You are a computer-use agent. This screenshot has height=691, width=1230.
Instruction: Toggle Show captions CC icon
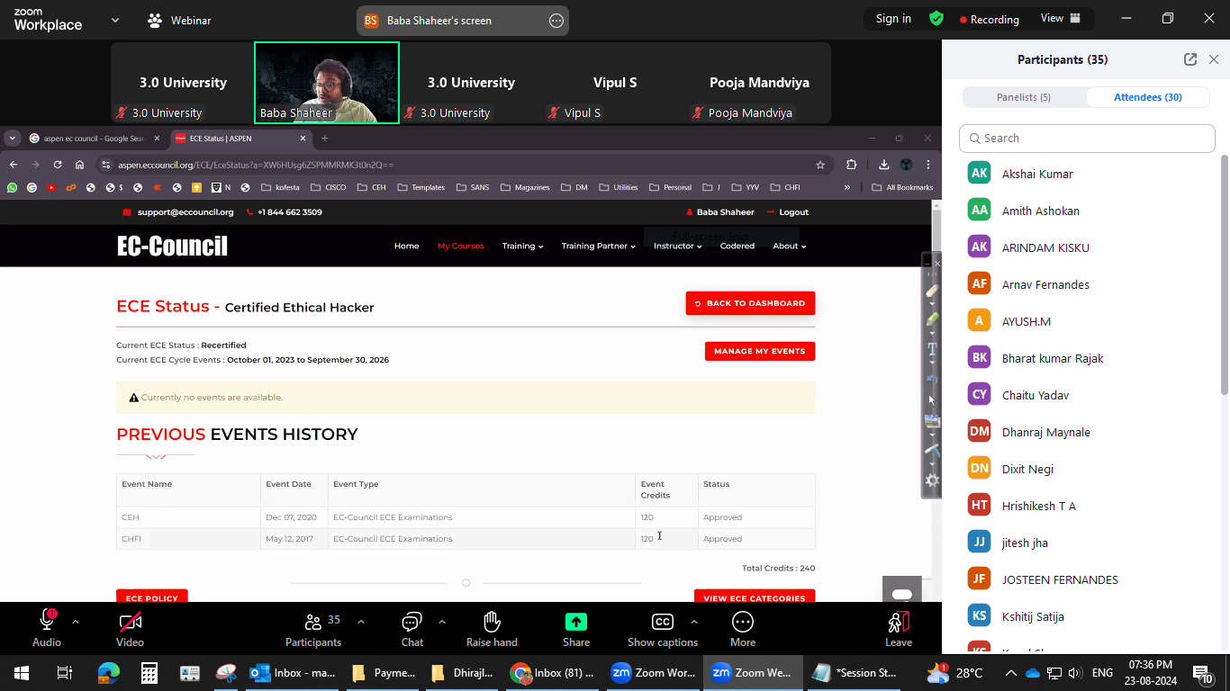tap(663, 622)
